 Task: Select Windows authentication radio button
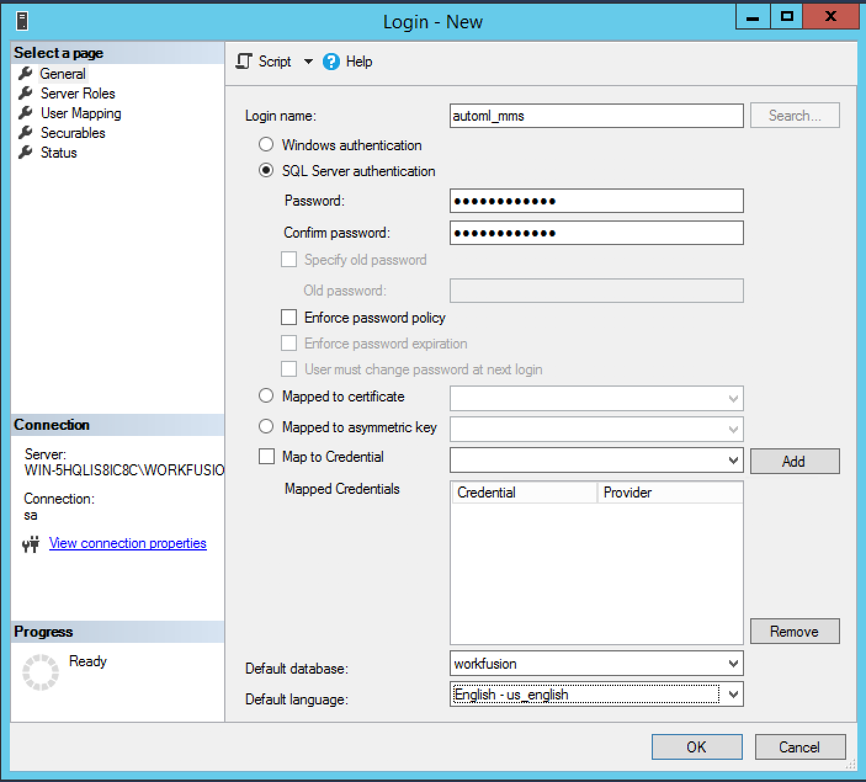pyautogui.click(x=266, y=145)
